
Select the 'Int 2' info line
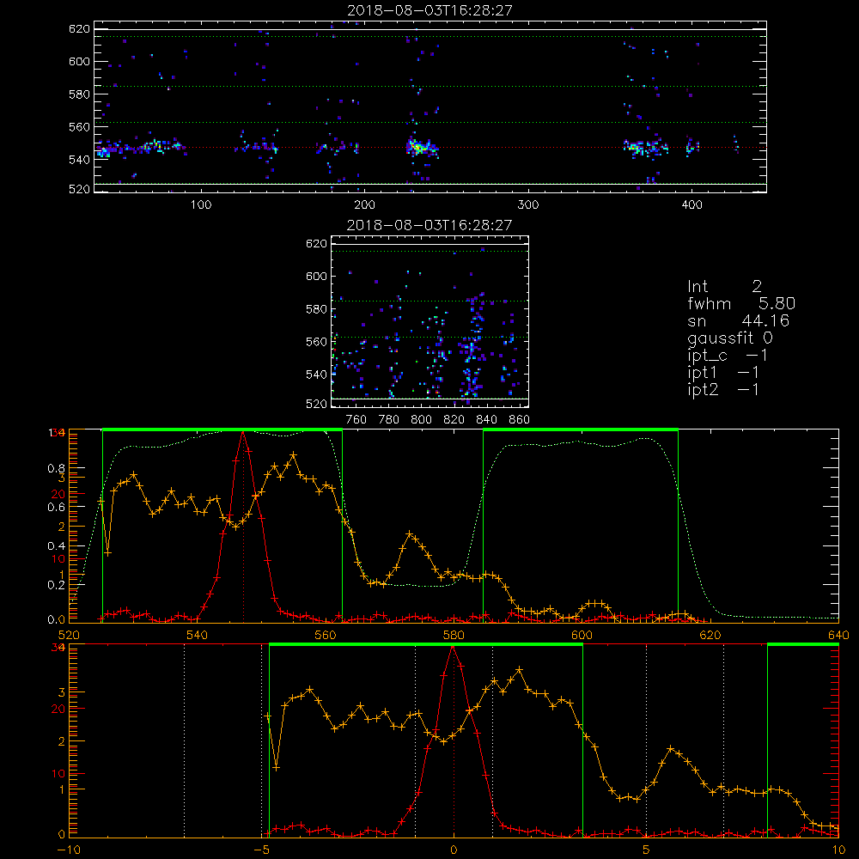725,286
